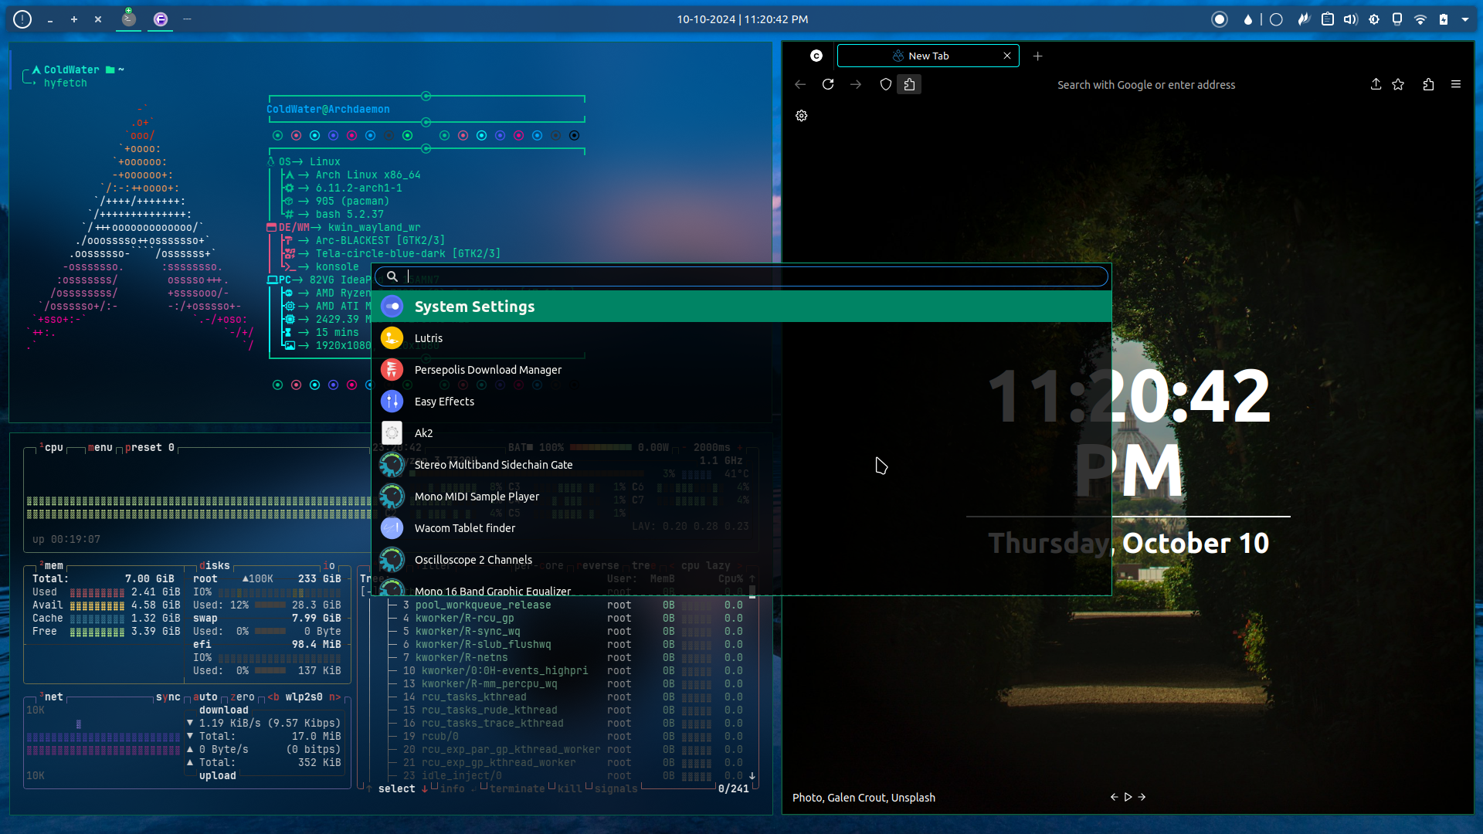Launch Oscilloscope 2 Channels plugin

pyautogui.click(x=741, y=560)
